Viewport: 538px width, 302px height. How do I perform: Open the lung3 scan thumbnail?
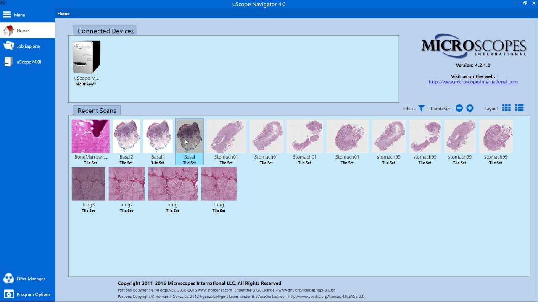click(88, 184)
